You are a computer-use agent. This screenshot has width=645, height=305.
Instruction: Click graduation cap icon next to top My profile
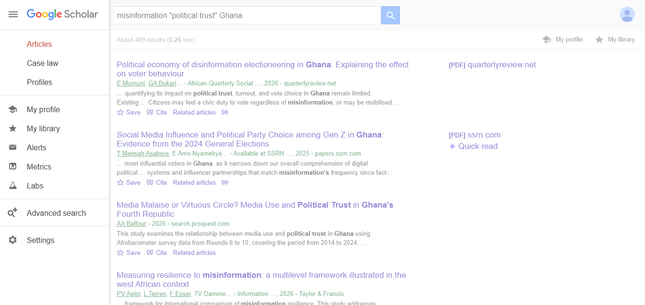546,40
